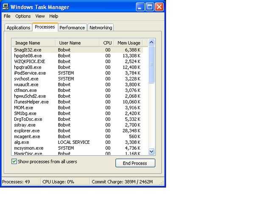This screenshot has height=211, width=263.
Task: Select the hpqste08.exe process
Action: tap(77, 56)
